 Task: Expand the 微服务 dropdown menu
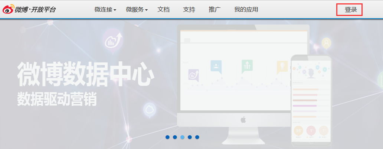(137, 10)
